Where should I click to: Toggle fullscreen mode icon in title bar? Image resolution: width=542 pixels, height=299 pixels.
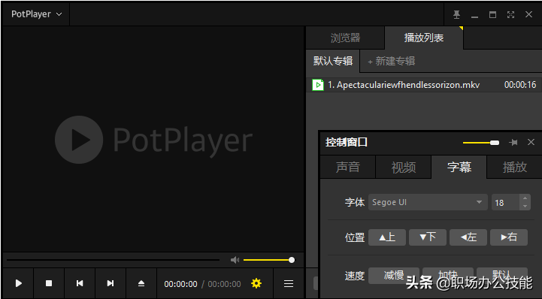pos(510,14)
